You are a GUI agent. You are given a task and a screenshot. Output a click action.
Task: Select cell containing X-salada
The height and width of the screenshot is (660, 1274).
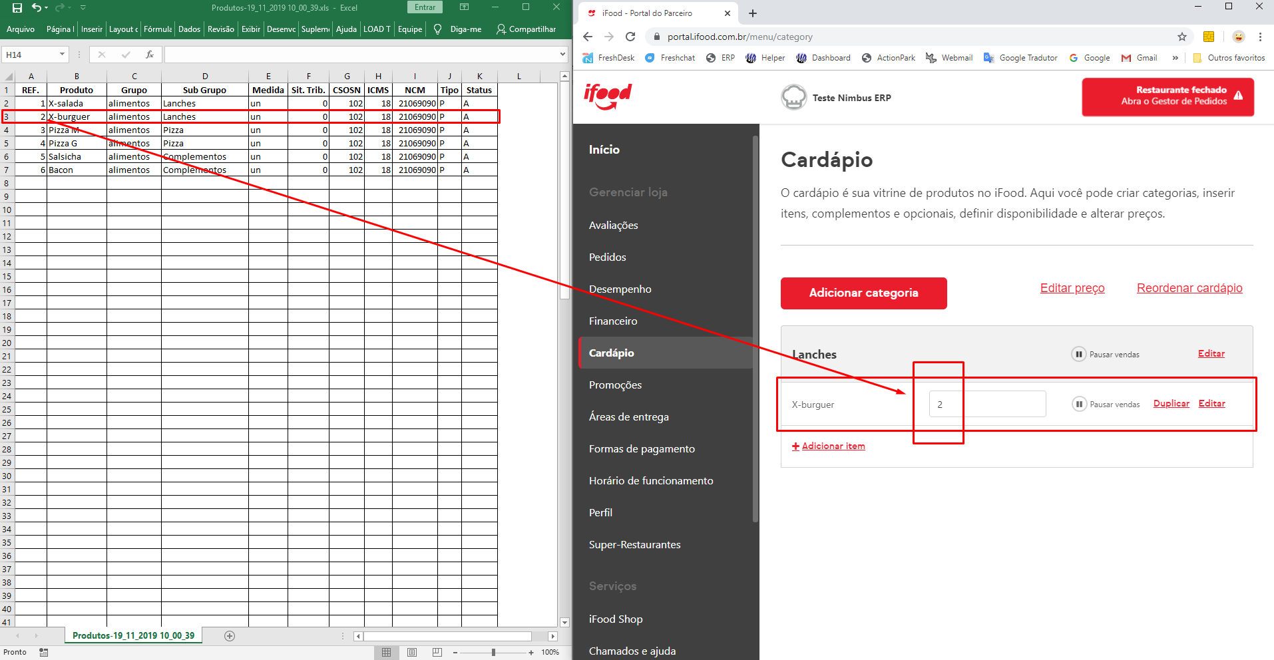77,103
